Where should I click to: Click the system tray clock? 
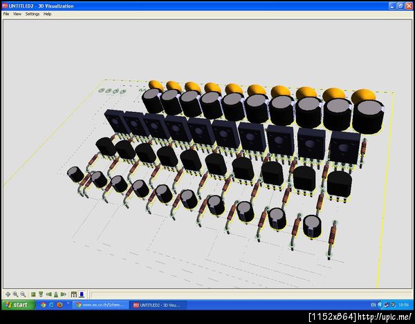point(404,305)
